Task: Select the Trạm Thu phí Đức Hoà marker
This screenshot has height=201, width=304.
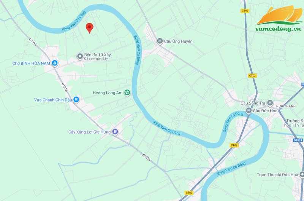Action: [x=302, y=175]
